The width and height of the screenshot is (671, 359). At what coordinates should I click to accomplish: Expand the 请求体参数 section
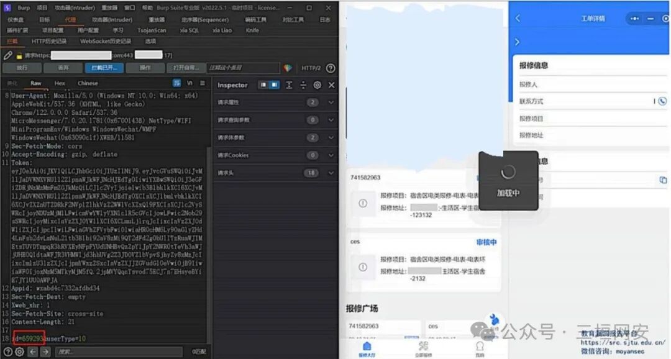click(x=275, y=137)
